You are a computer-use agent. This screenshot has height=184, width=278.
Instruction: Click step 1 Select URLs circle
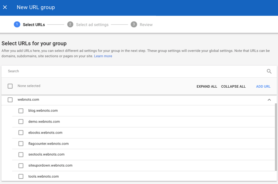click(x=17, y=24)
